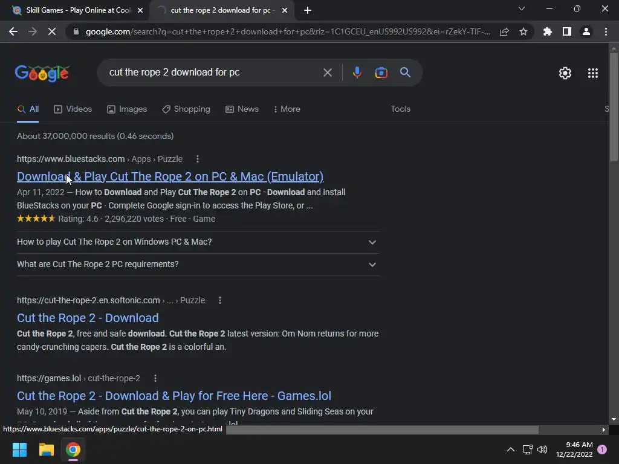Open options for games.lol result
The width and height of the screenshot is (619, 464).
click(155, 378)
